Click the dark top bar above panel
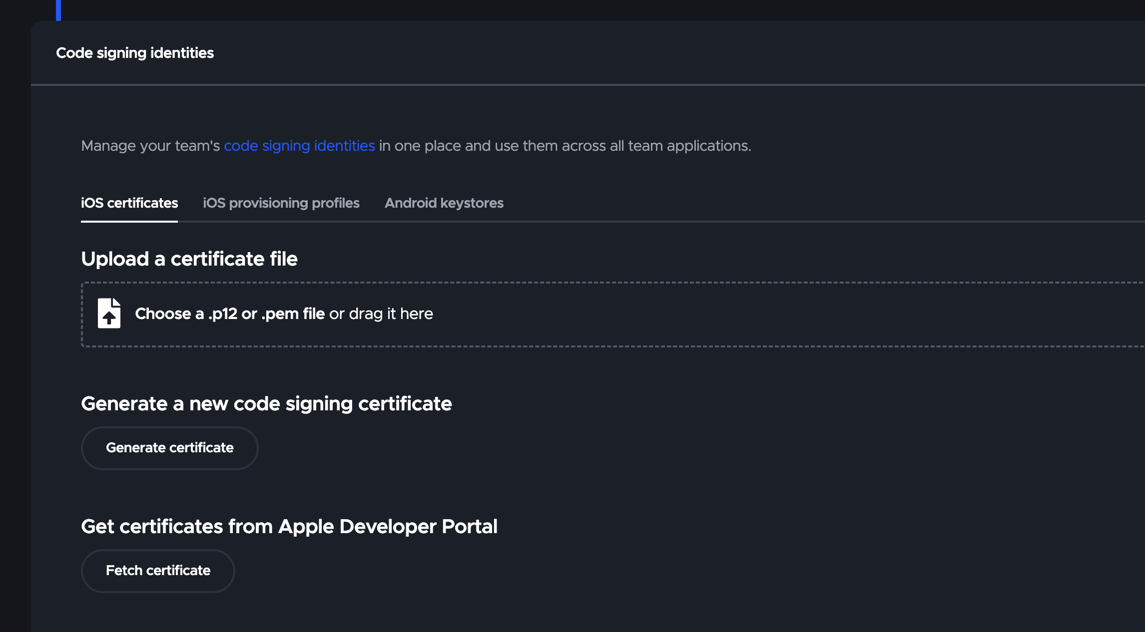Image resolution: width=1145 pixels, height=632 pixels. [x=599, y=10]
